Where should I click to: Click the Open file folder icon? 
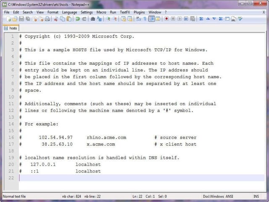(x=15, y=19)
